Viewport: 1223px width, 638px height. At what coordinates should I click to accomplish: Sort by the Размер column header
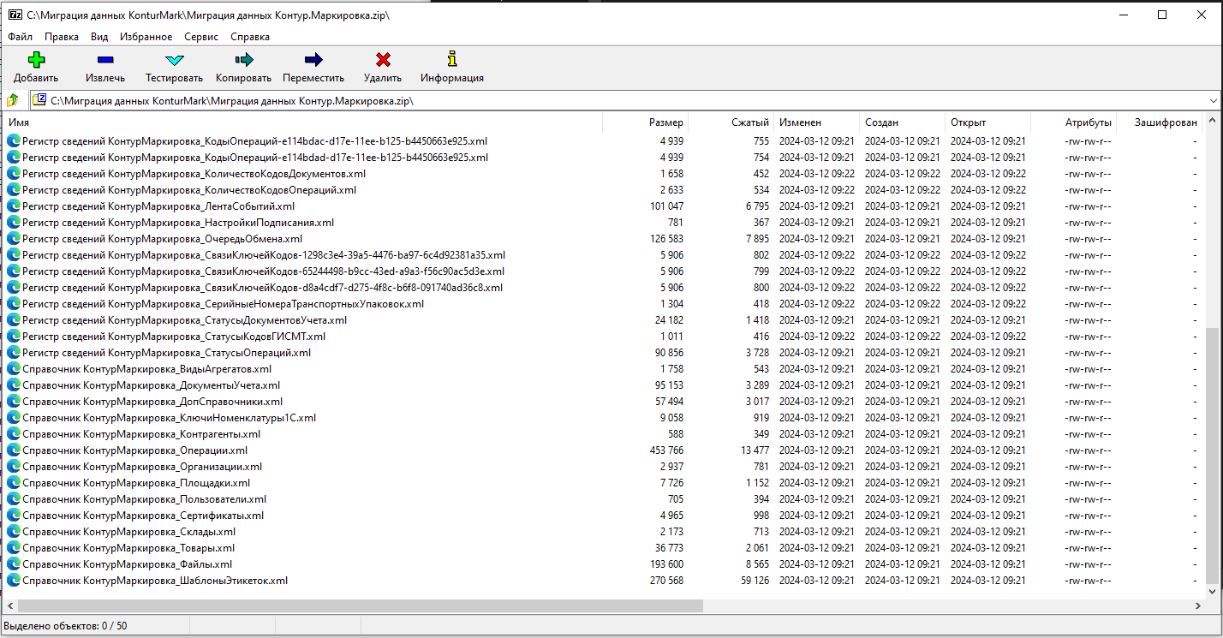(x=646, y=122)
